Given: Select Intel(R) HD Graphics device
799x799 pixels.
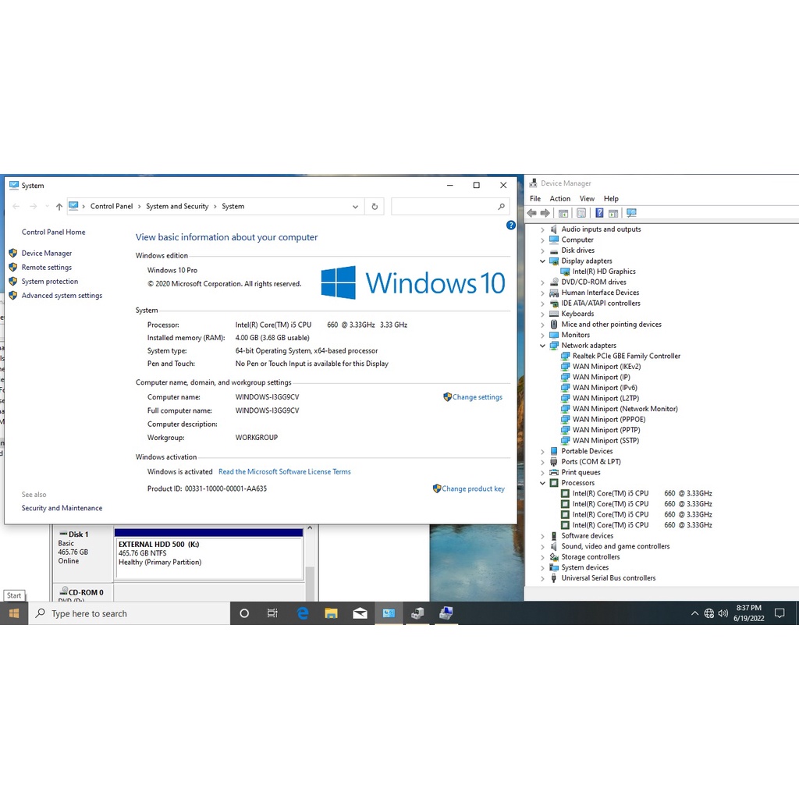Looking at the screenshot, I should [x=603, y=272].
